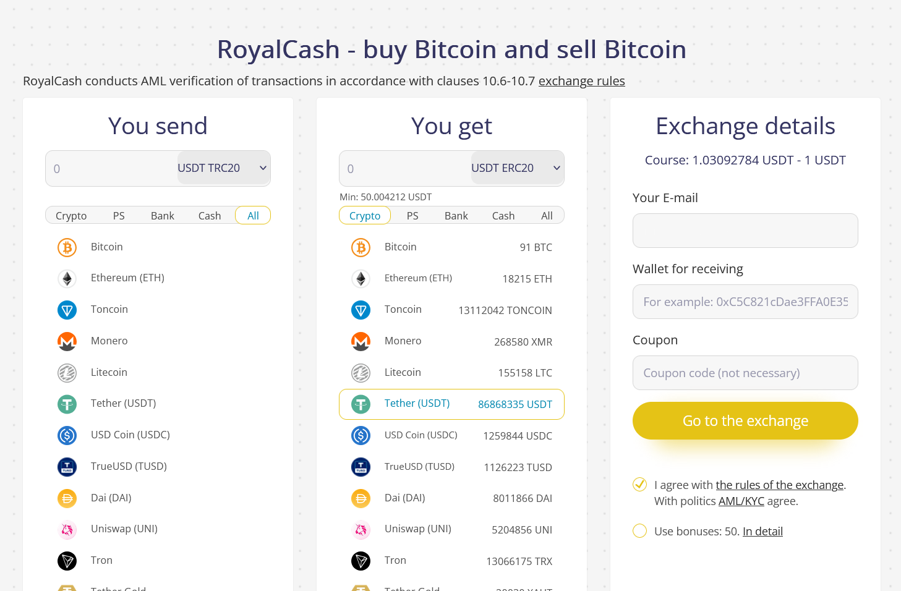Click the USD Coin icon in You send list
Image resolution: width=901 pixels, height=591 pixels.
[x=67, y=435]
